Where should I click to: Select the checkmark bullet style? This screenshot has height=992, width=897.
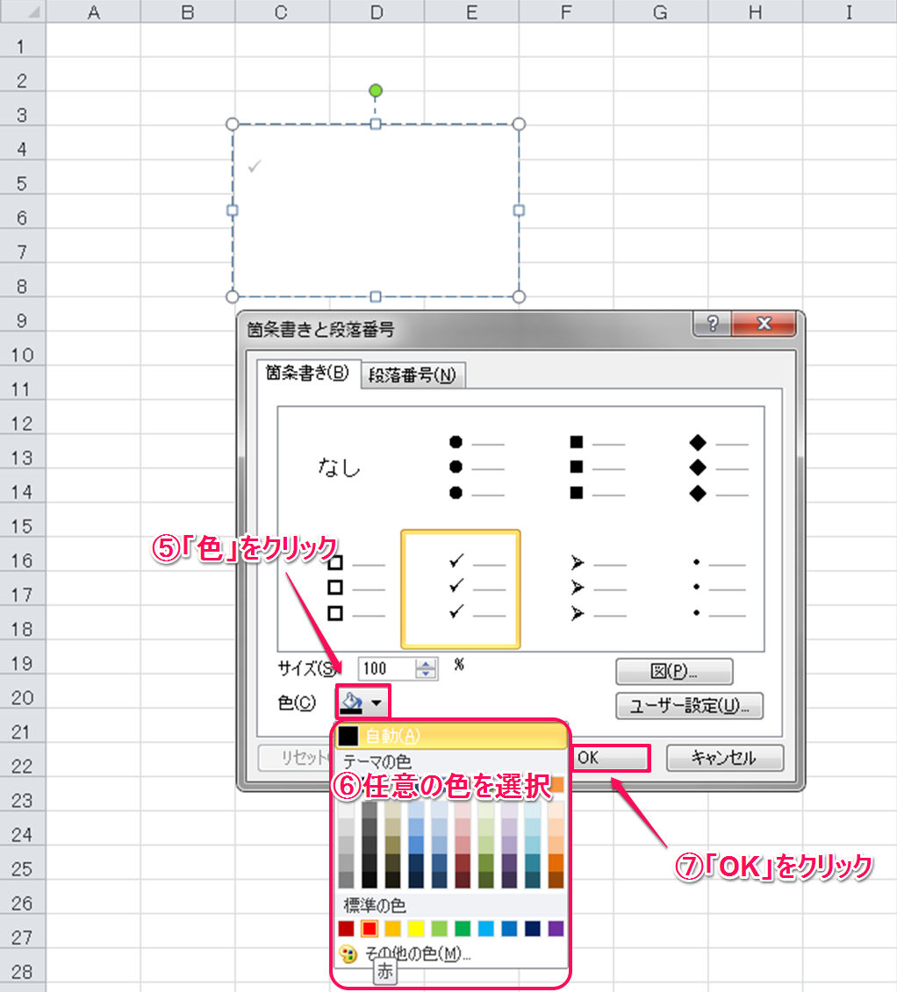click(461, 589)
